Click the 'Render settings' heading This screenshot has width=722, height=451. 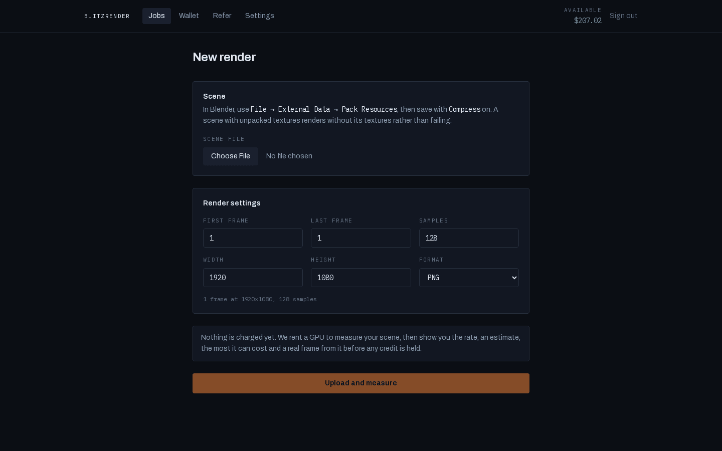232,203
